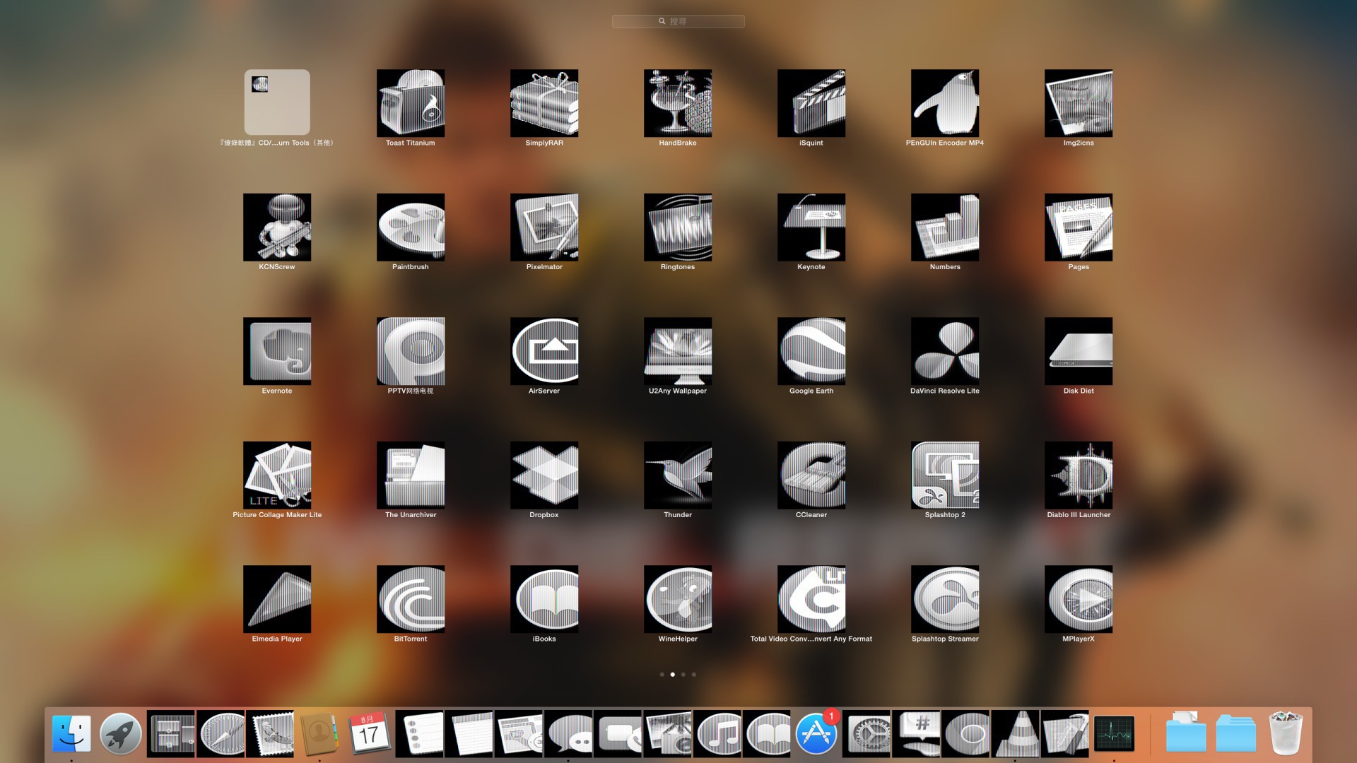Viewport: 1357px width, 763px height.
Task: Launch Evernote
Action: click(277, 351)
